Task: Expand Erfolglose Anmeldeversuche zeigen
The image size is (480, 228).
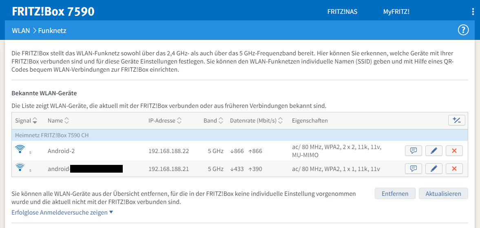Action: point(62,213)
